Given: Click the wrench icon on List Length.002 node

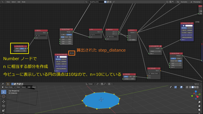Looking at the screenshot, I should pos(161,46).
